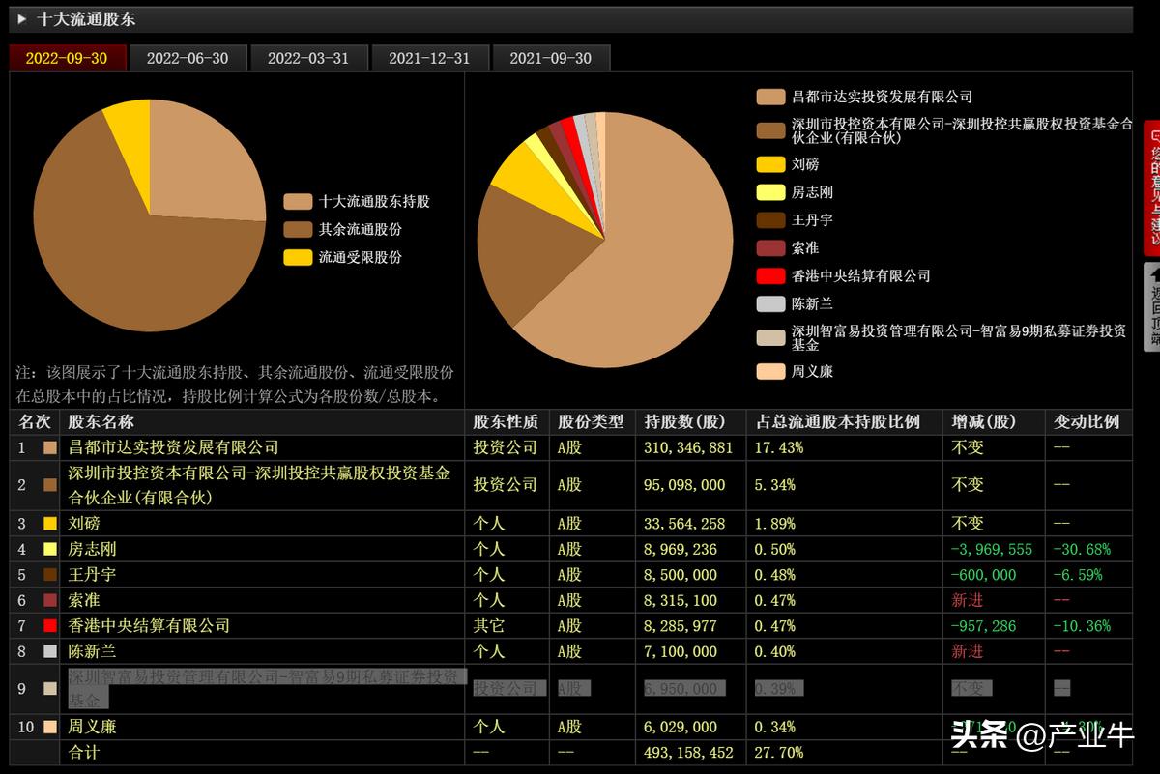Image resolution: width=1160 pixels, height=774 pixels.
Task: Click the 持股数(股) column header
Action: pos(685,422)
